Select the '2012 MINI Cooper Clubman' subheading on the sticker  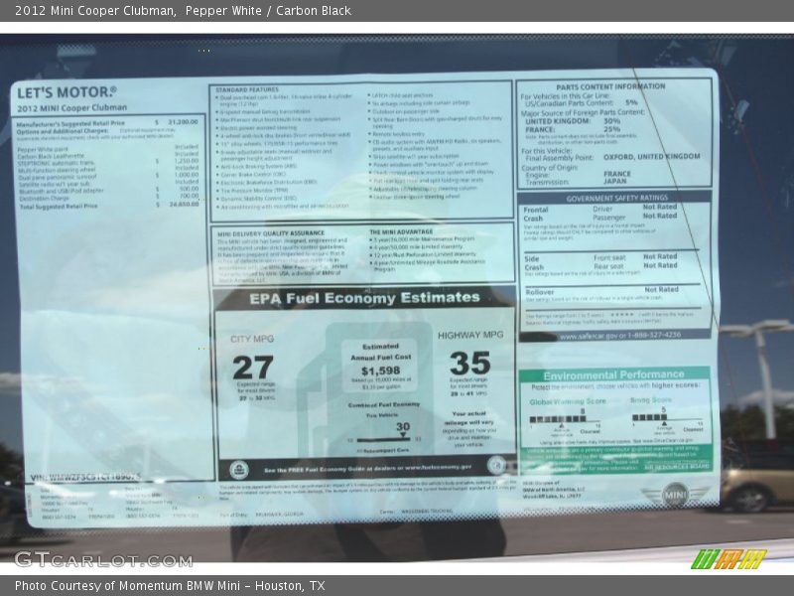click(71, 108)
